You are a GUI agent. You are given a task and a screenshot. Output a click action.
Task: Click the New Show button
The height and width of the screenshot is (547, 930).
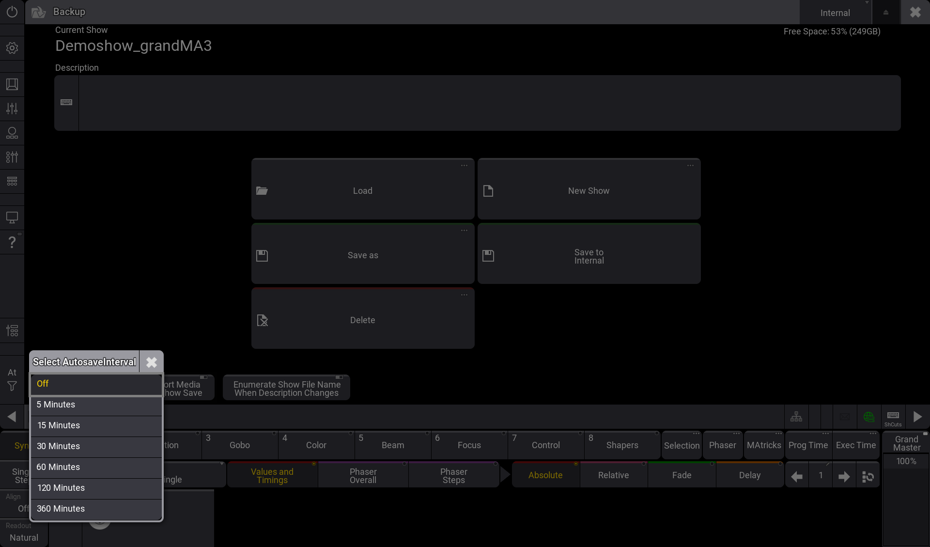589,190
